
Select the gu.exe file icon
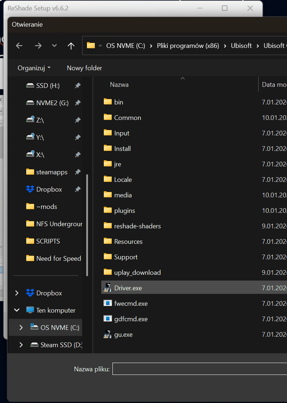point(107,335)
